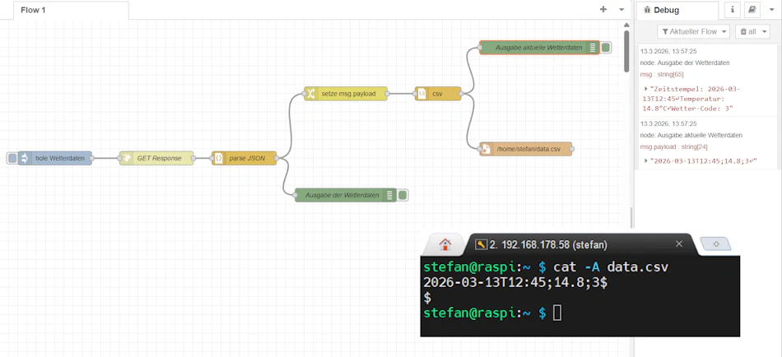
Task: Open the sidebar tab list dropdown arrow
Action: pos(772,10)
